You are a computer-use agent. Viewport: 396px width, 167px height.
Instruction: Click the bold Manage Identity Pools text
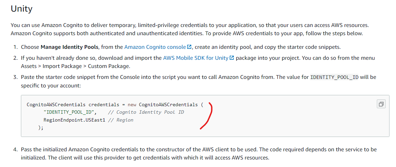click(x=70, y=47)
